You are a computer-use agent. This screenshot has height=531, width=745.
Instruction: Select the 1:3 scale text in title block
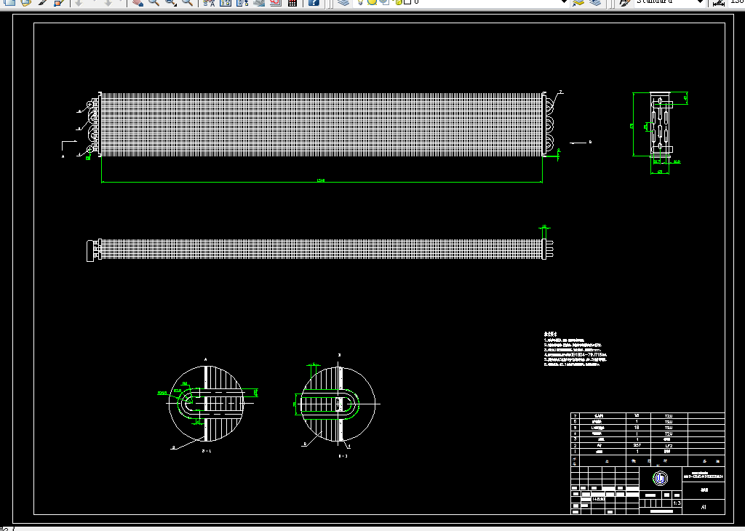677,503
